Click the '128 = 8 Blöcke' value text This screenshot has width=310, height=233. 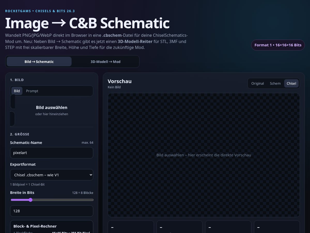coord(83,193)
